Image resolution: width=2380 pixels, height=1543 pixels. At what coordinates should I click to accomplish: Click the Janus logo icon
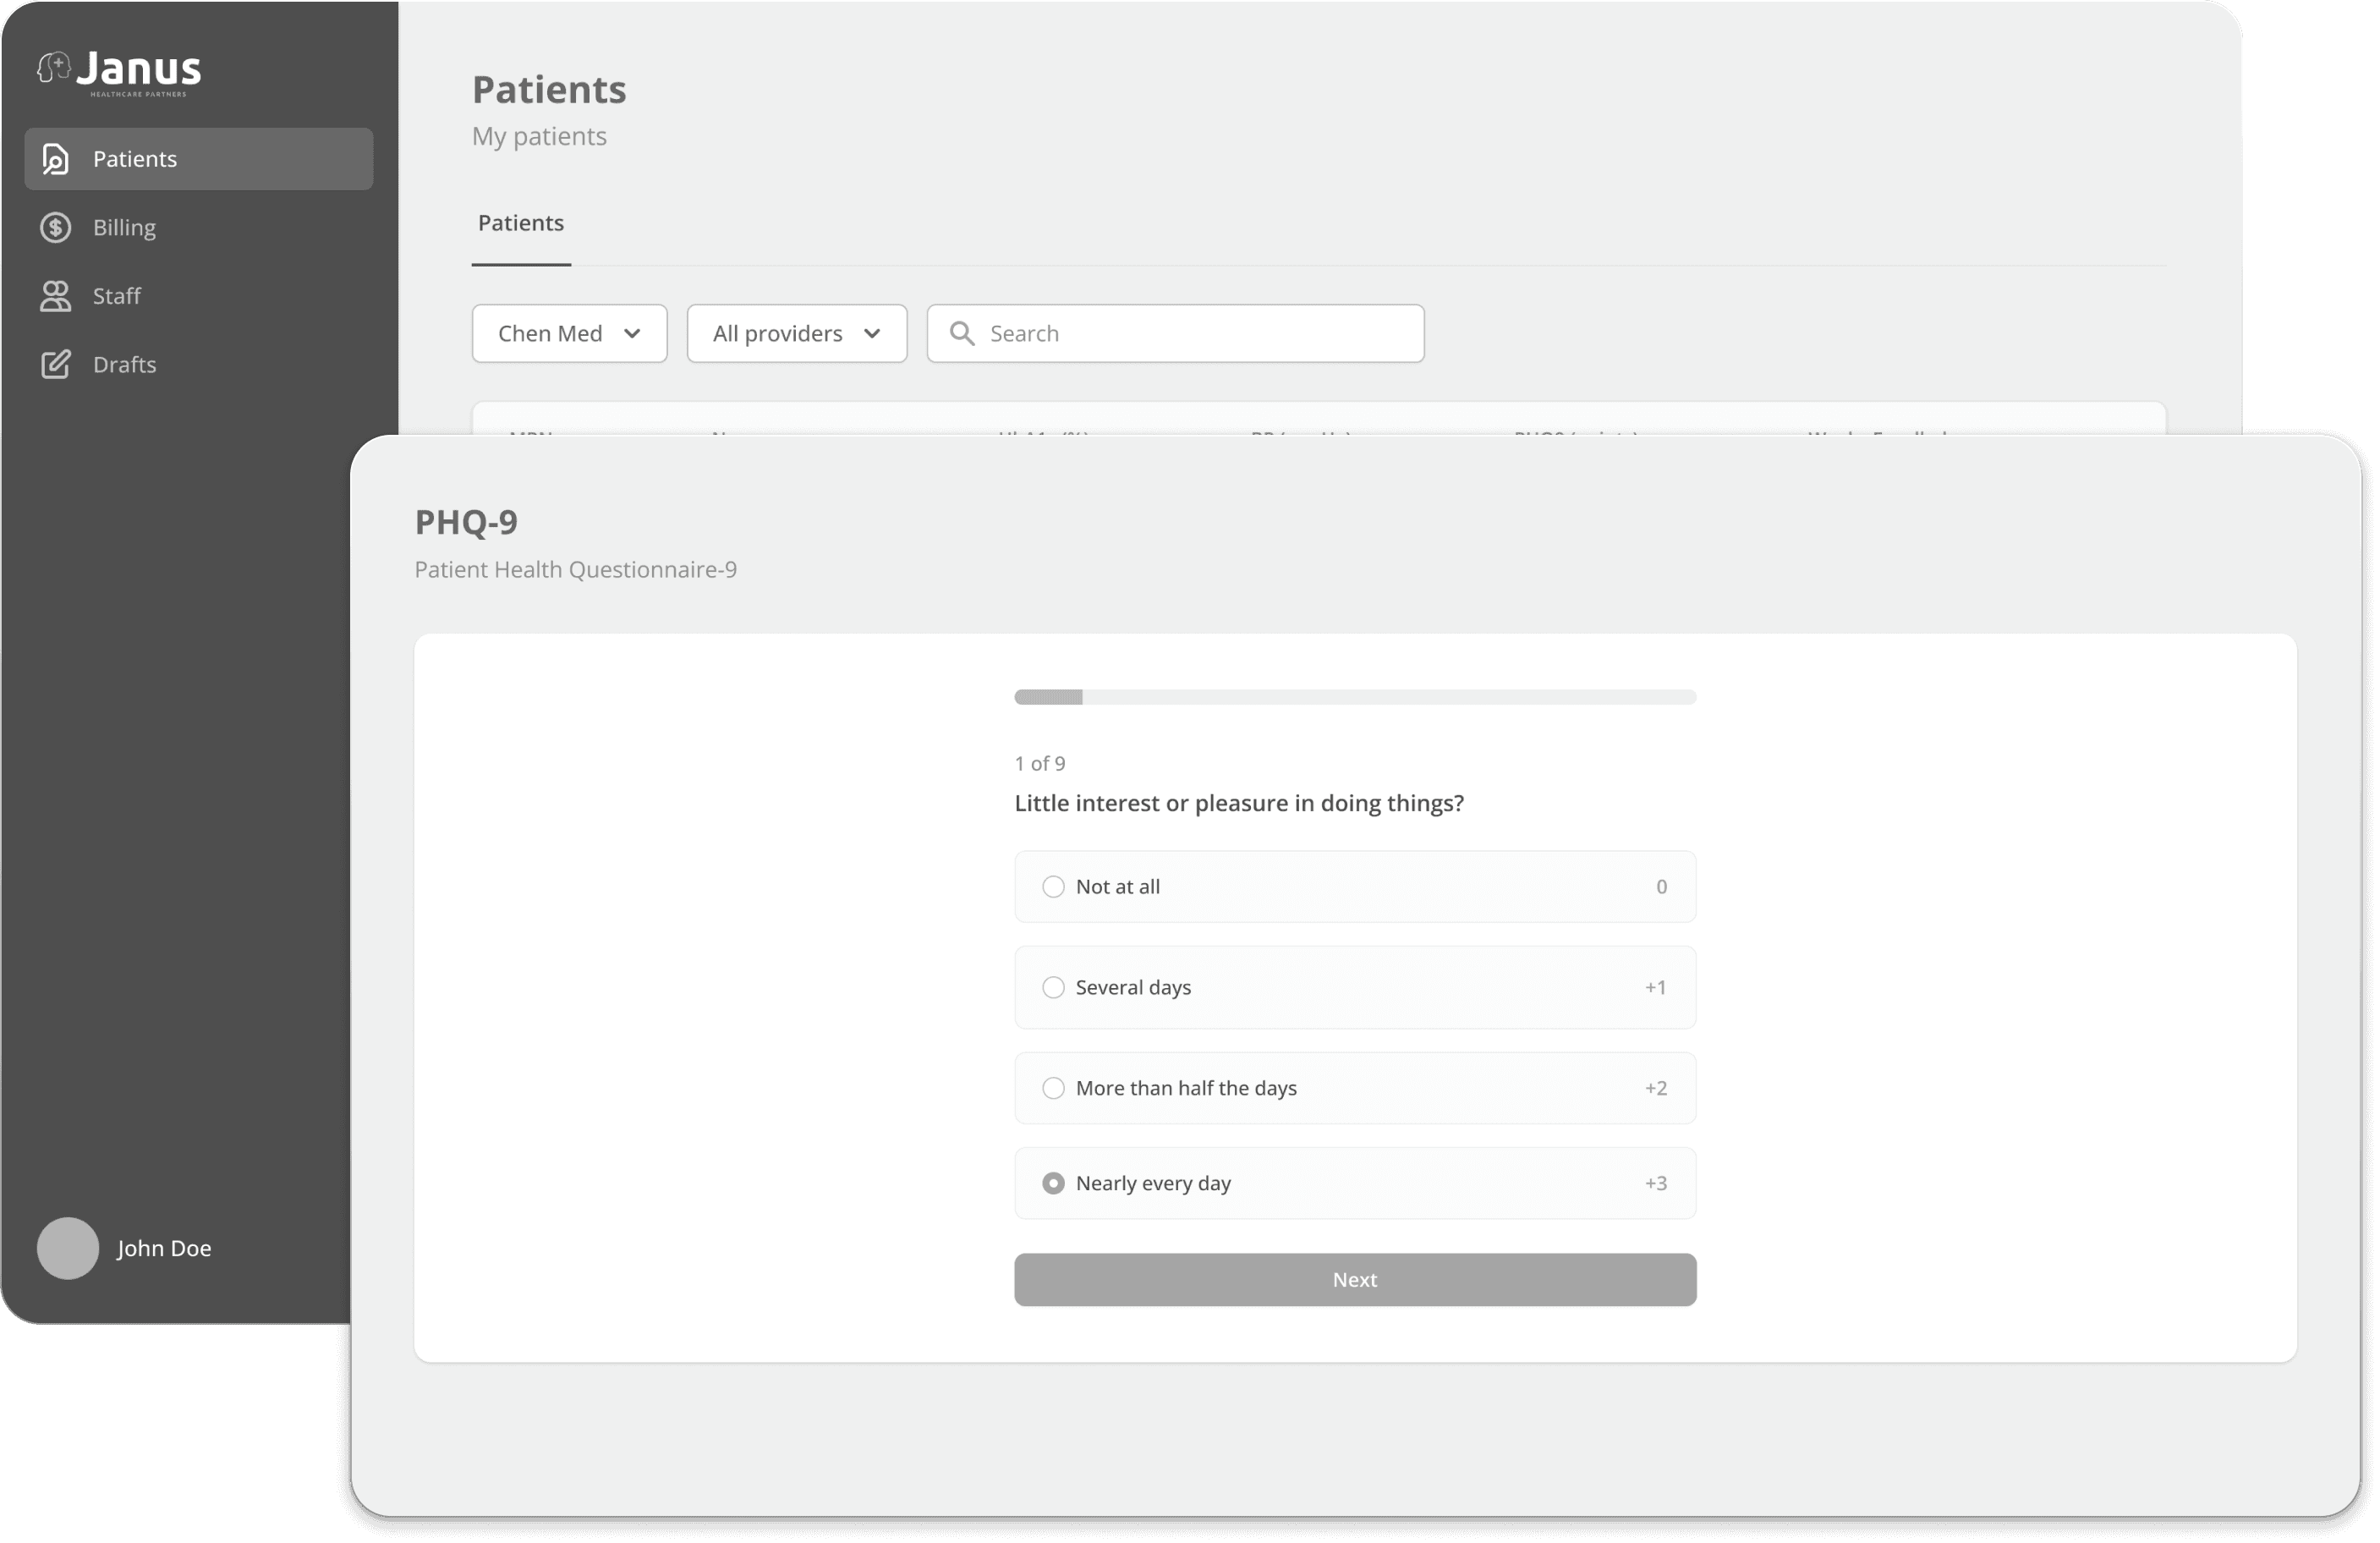54,68
